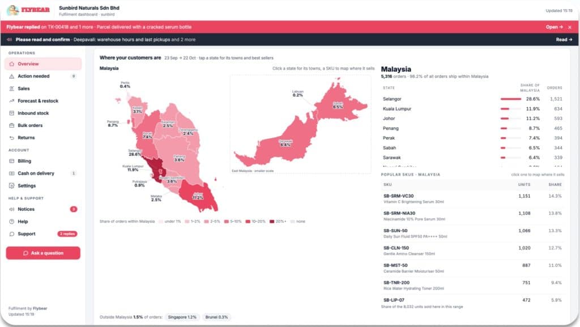
Task: Open Inbound stock page
Action: click(43, 113)
